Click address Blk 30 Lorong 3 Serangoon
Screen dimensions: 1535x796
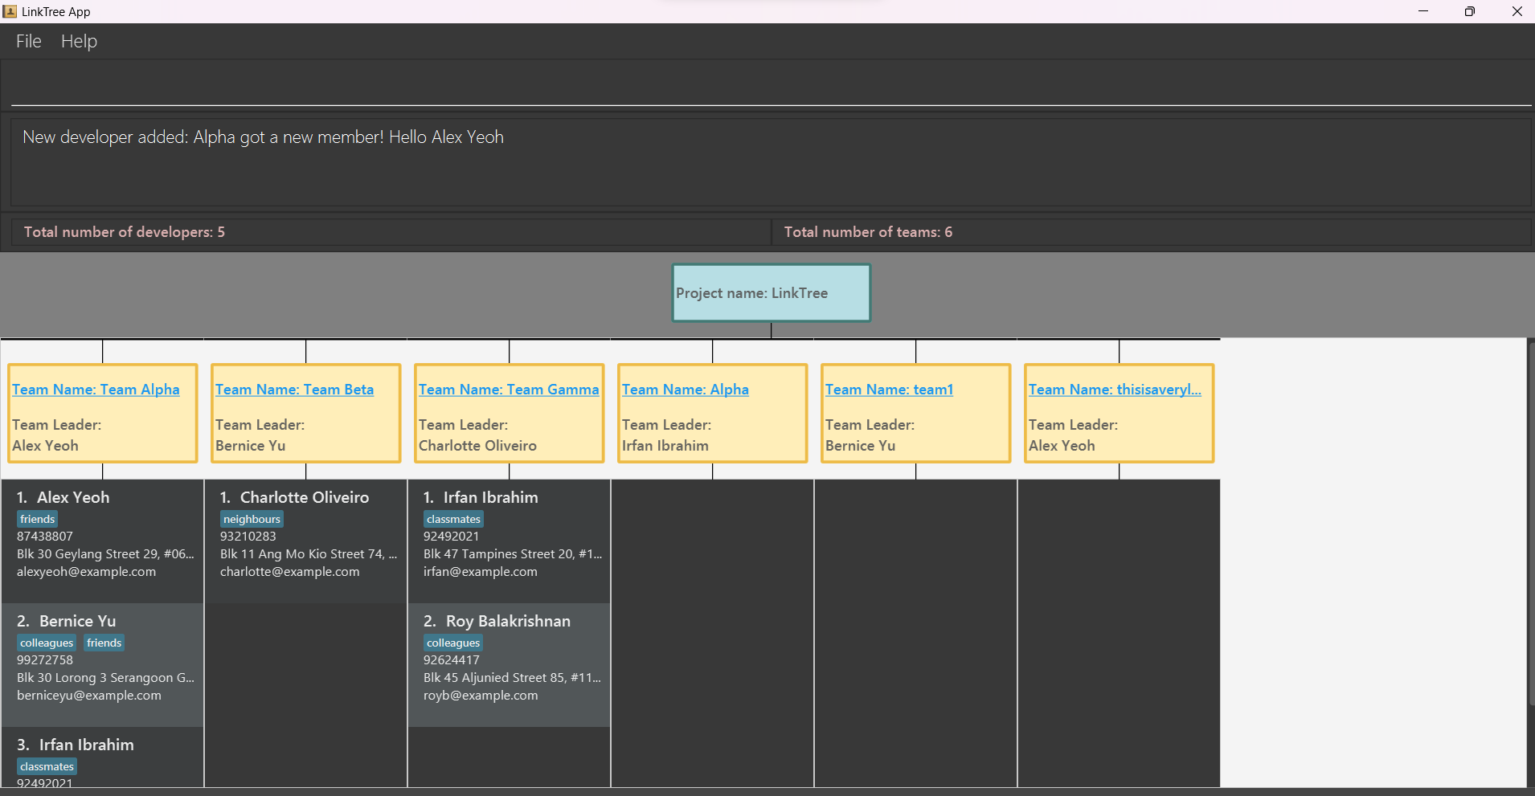point(105,678)
